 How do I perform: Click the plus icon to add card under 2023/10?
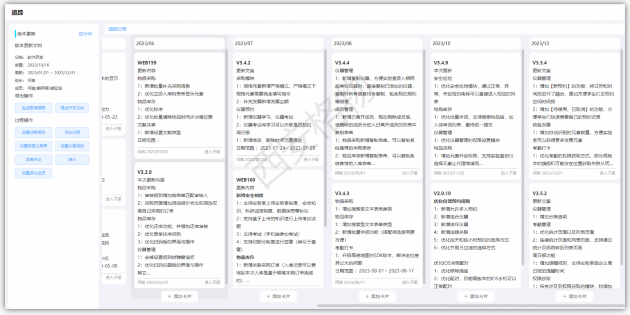[x=476, y=296]
